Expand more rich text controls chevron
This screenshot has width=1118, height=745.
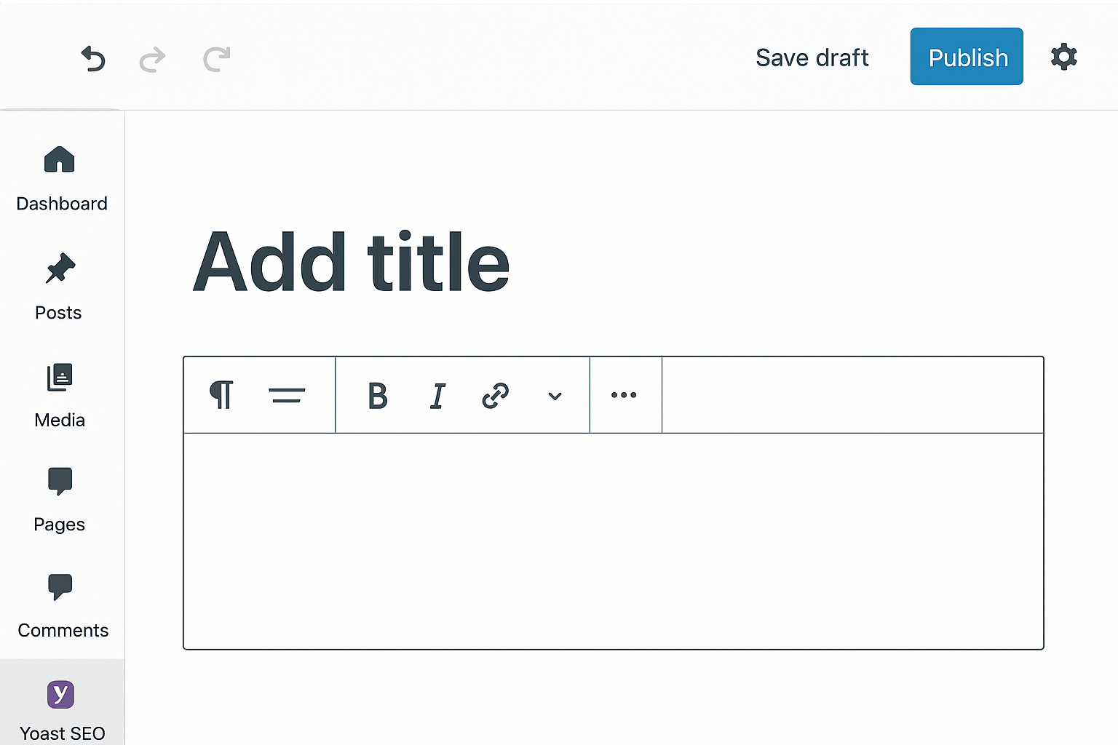click(555, 397)
